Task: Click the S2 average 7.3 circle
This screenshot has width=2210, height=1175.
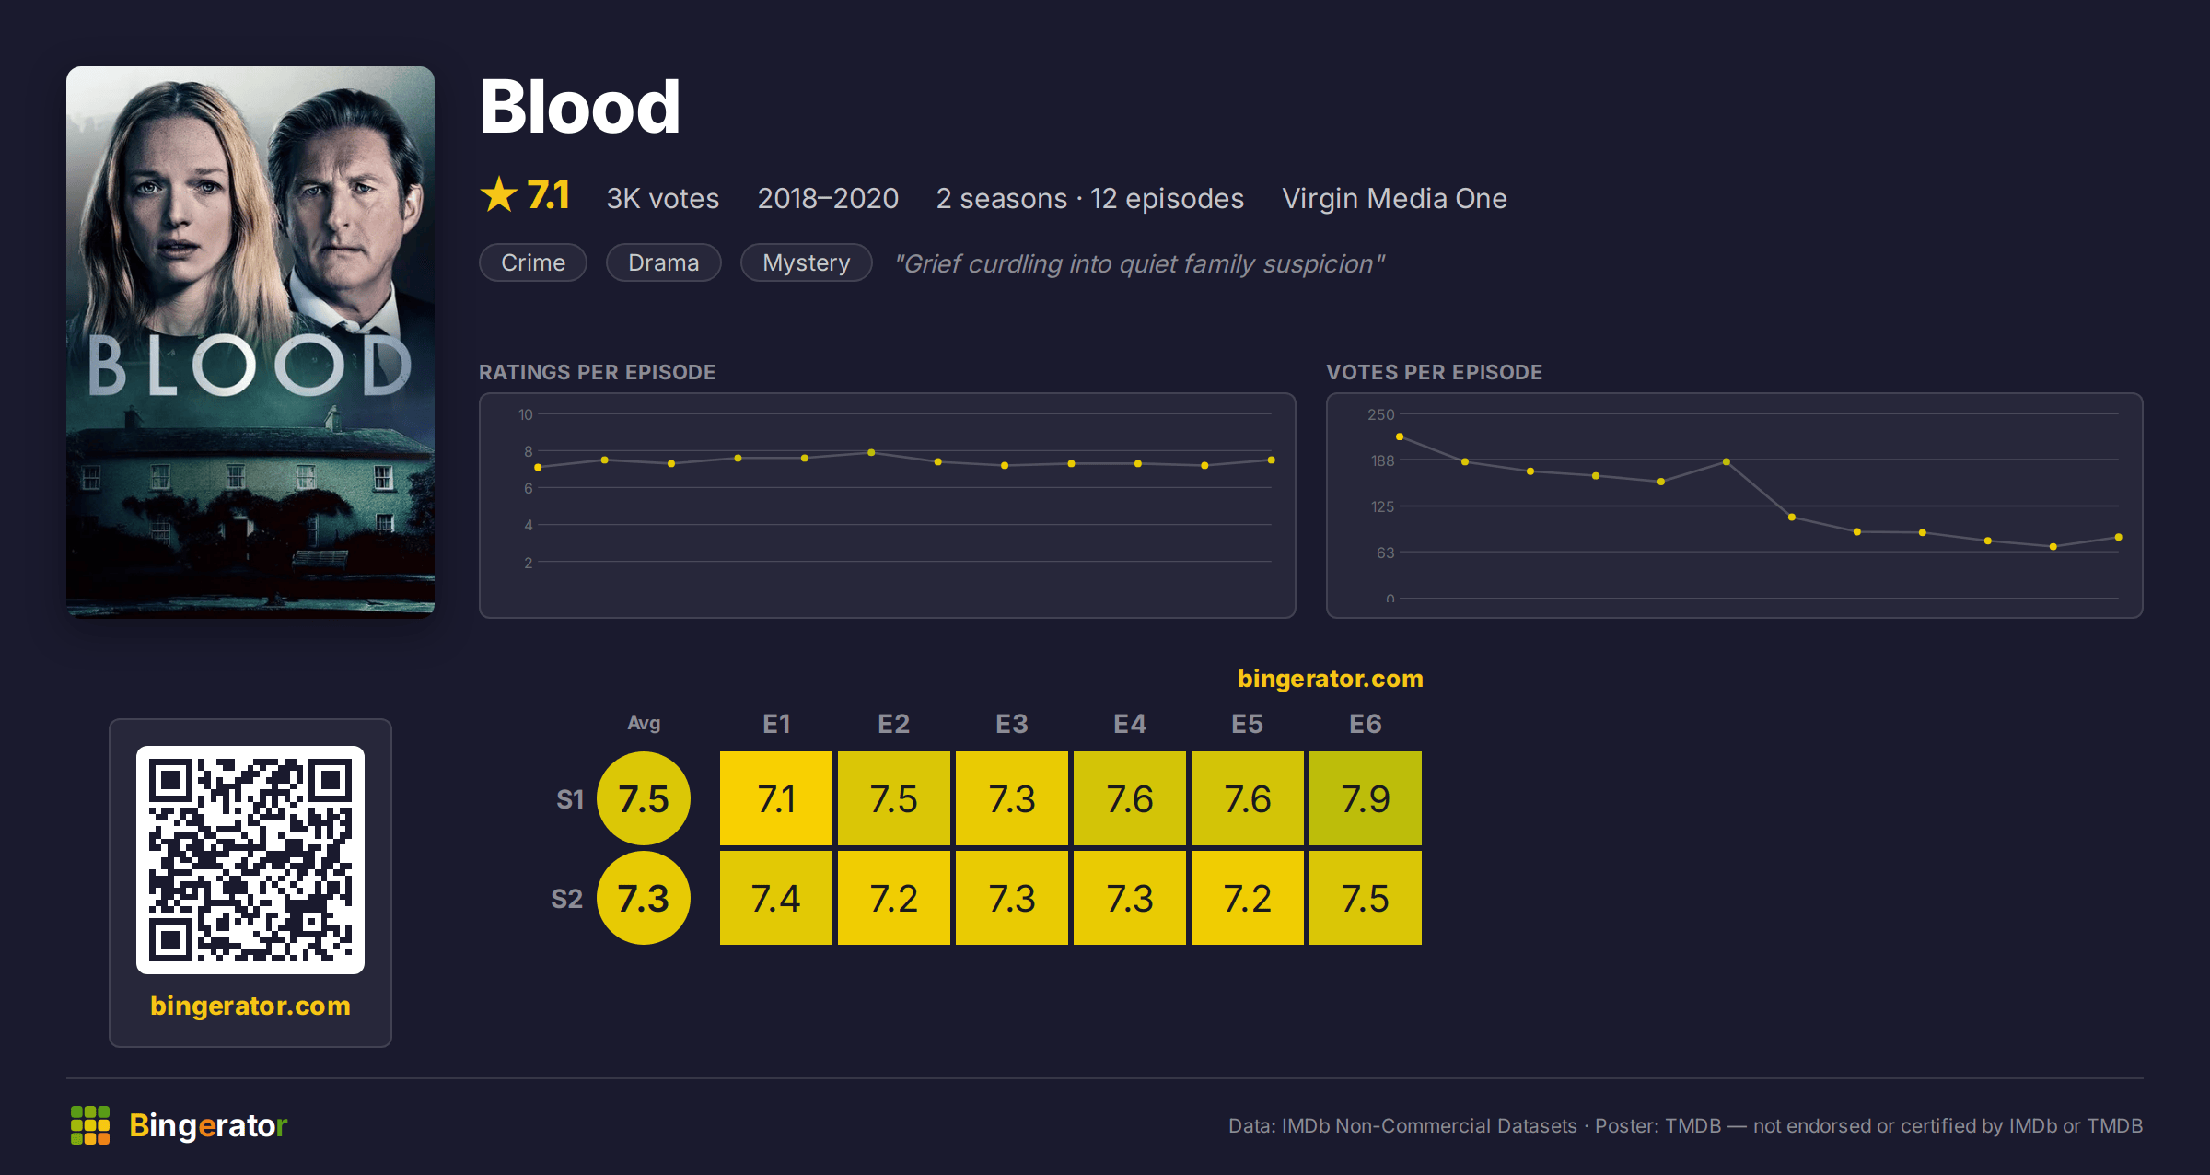Action: [x=644, y=898]
